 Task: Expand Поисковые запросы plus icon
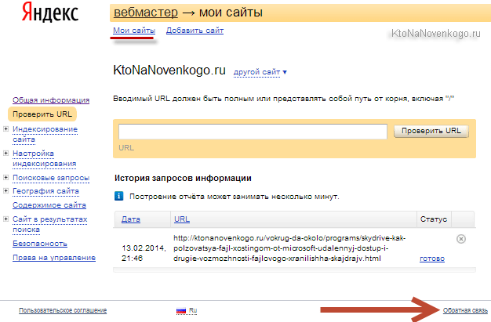click(x=6, y=177)
